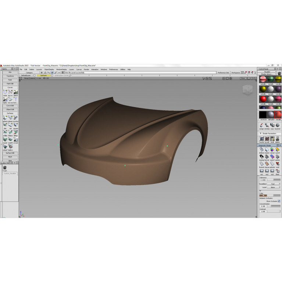Choose the rail surface tool

[10, 125]
